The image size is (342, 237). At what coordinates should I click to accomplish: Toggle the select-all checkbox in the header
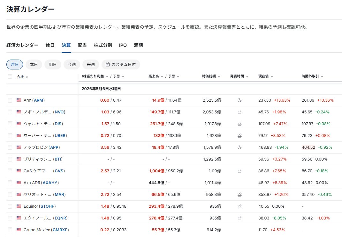(x=10, y=76)
